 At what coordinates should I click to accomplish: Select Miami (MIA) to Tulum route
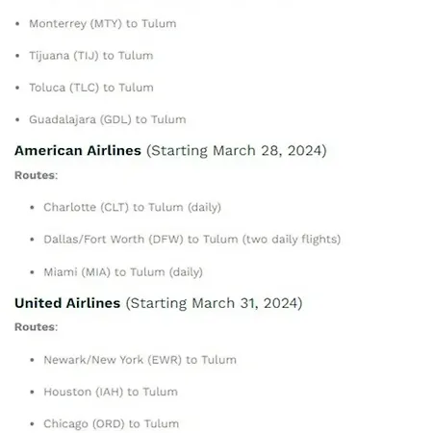tap(105, 272)
